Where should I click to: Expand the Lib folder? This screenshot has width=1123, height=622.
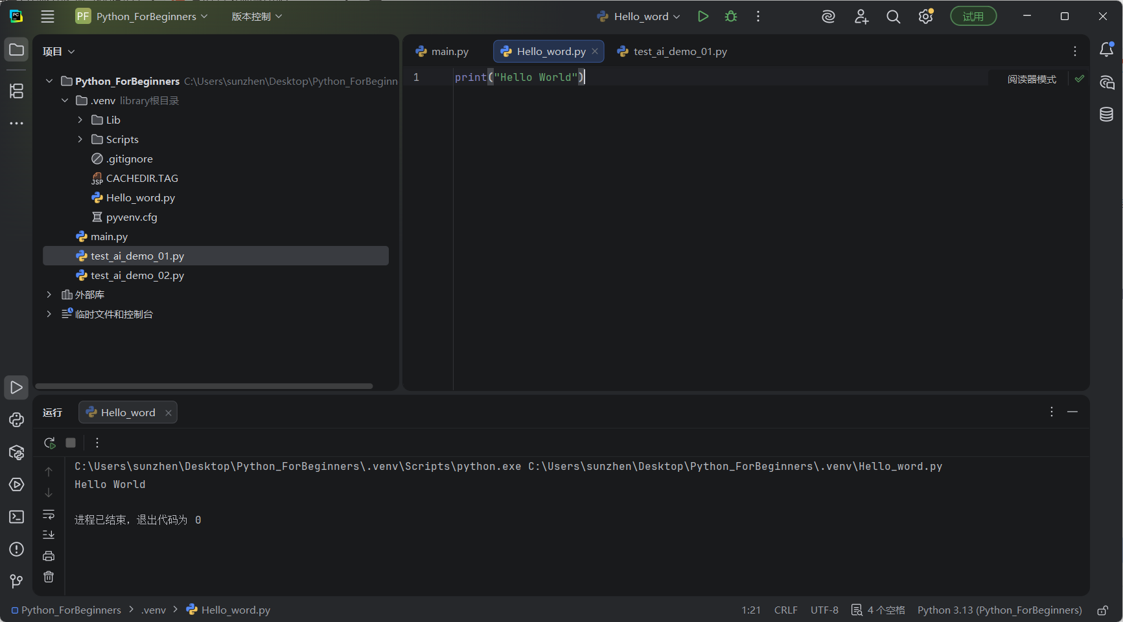point(80,120)
